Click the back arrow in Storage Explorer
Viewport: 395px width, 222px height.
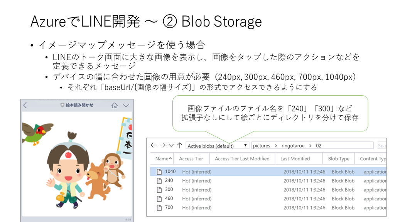[x=154, y=145]
